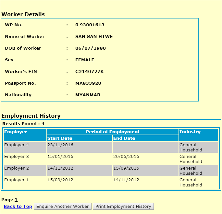The image size is (222, 214).
Task: Select the Employer 4 row cell
Action: (17, 145)
